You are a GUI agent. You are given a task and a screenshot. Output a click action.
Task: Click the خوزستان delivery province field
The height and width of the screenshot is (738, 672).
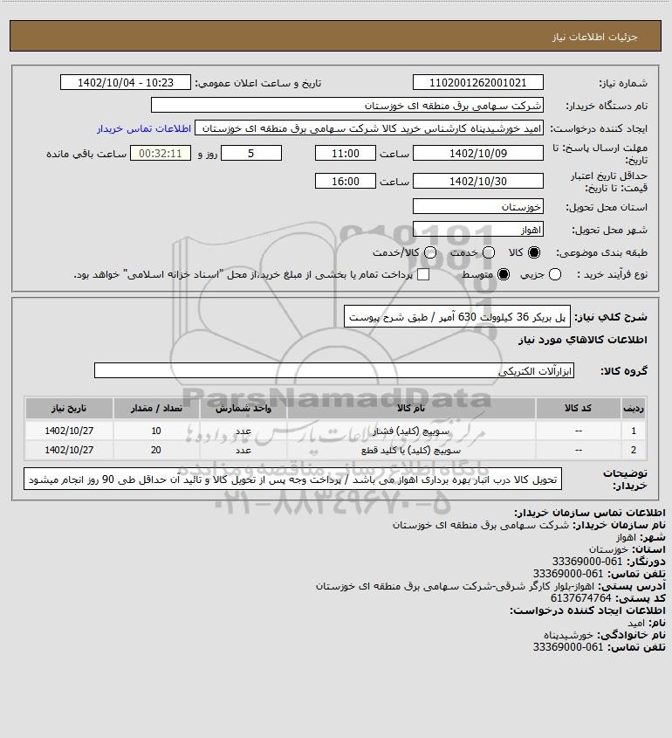[478, 207]
